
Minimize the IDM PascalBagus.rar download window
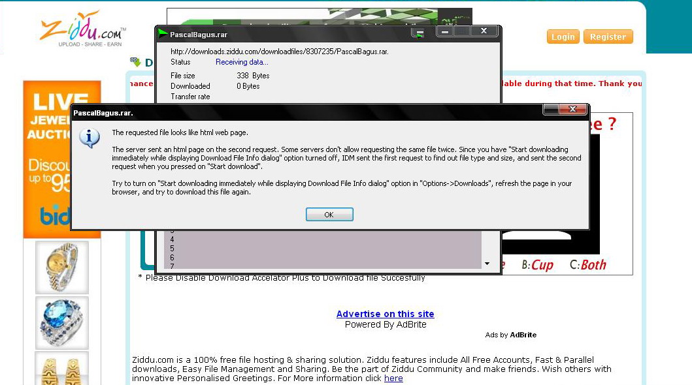[445, 31]
